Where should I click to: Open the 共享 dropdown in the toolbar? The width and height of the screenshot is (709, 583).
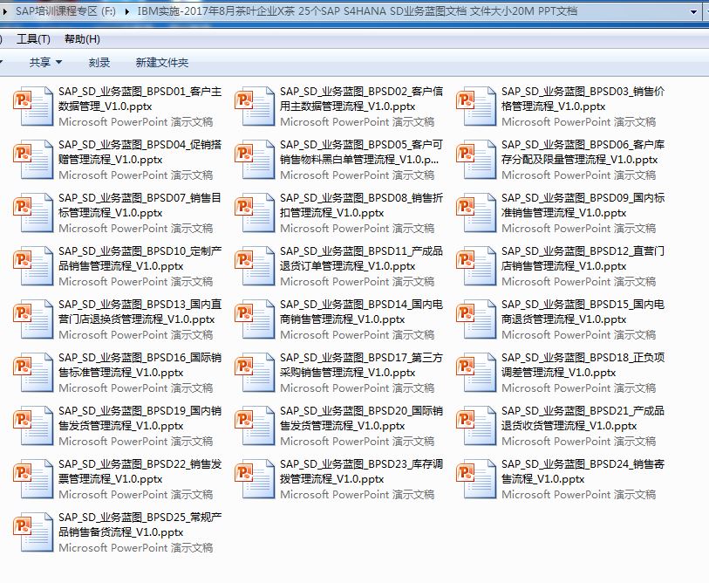pos(45,63)
